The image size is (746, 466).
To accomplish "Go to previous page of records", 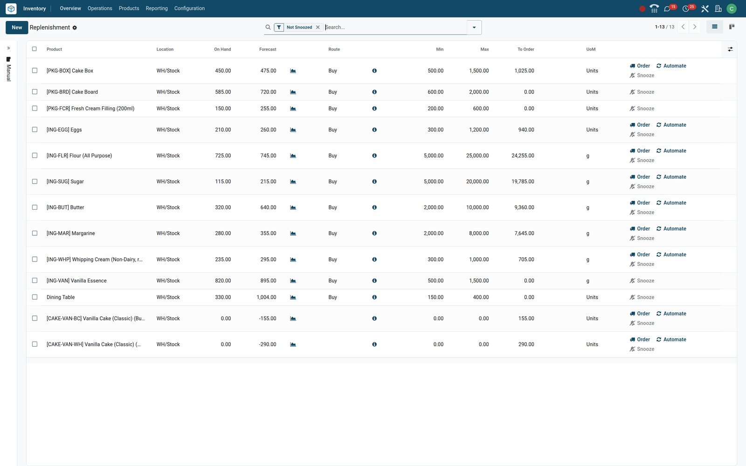I will pos(683,27).
